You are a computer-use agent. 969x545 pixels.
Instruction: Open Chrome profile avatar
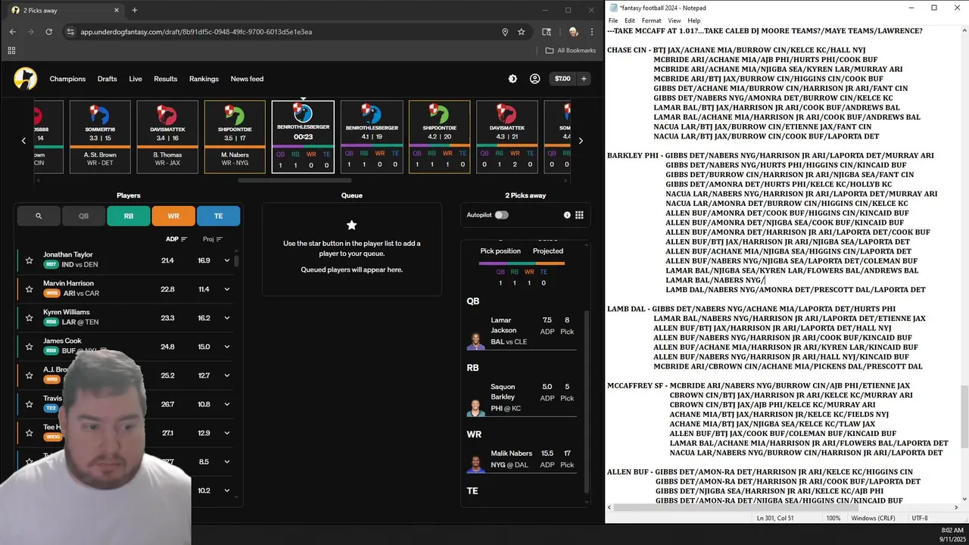pos(573,32)
